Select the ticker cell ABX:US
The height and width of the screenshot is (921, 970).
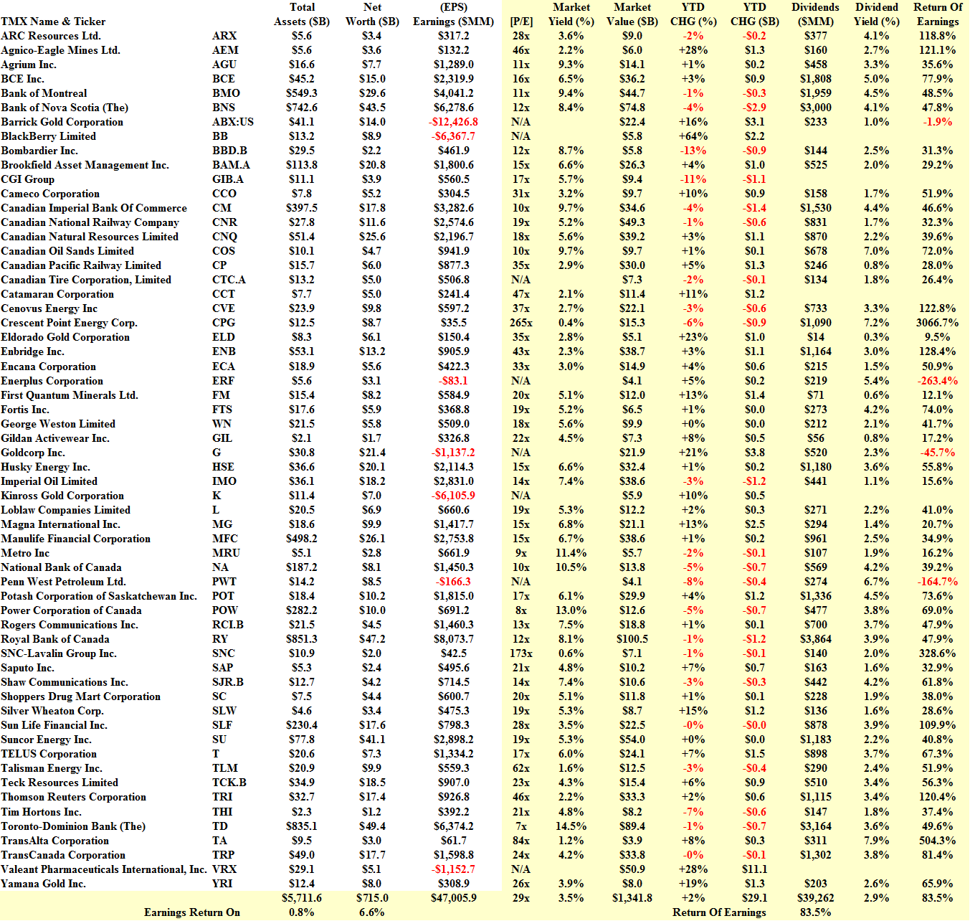[x=233, y=122]
